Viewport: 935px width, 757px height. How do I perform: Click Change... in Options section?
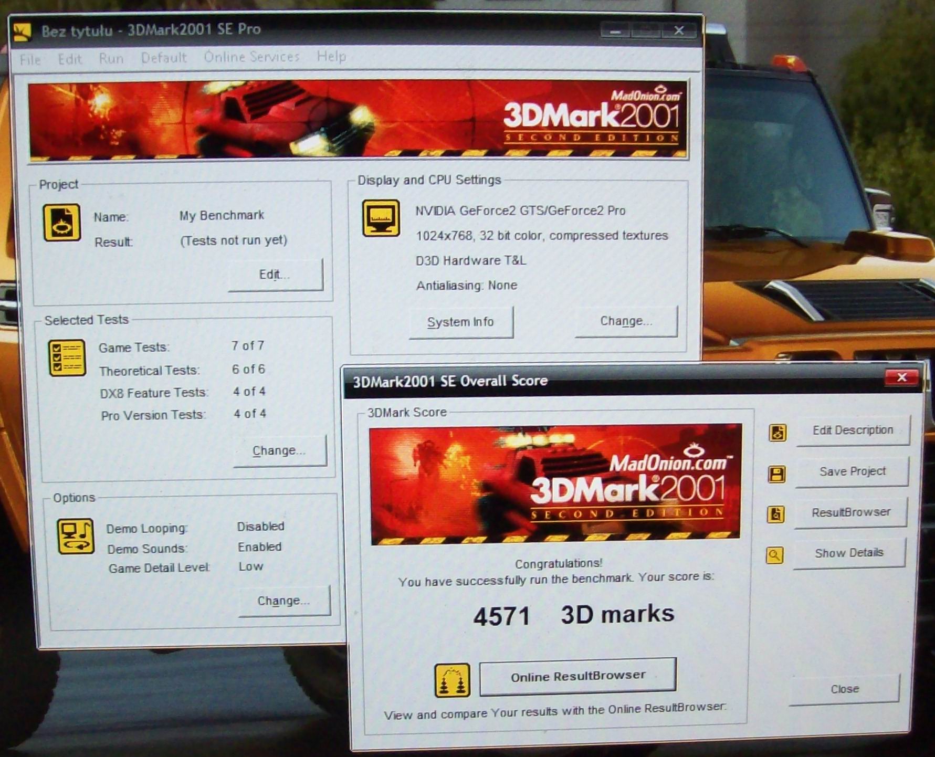coord(285,601)
